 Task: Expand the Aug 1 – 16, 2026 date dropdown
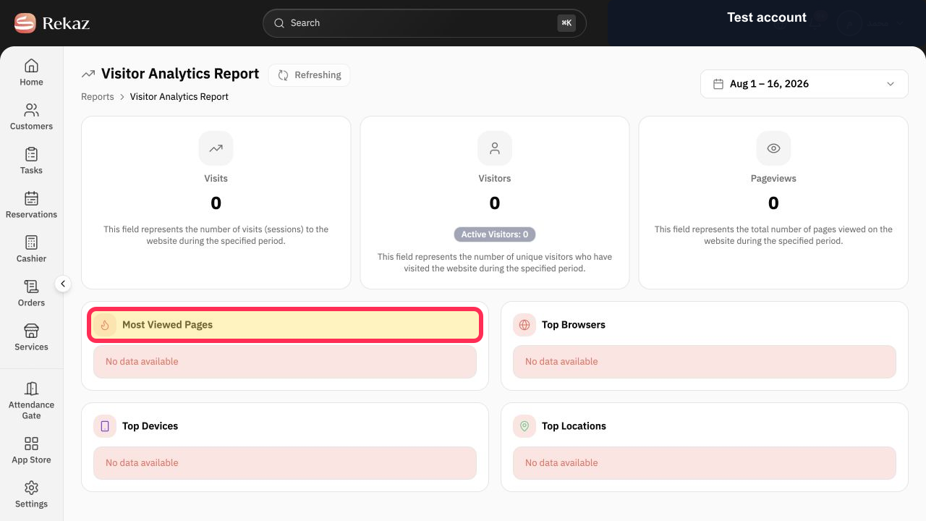point(804,84)
